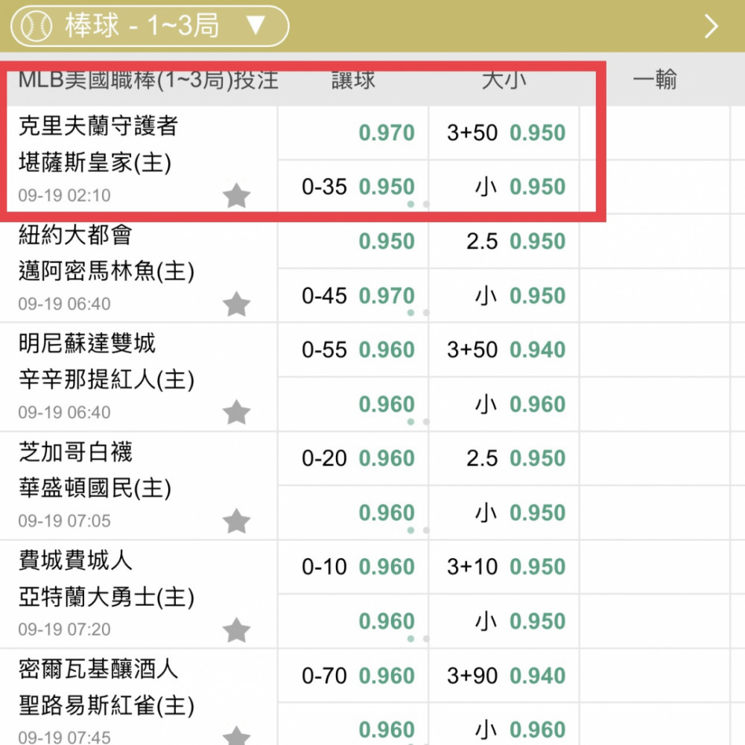Open the 堪薩斯皇家(主) team name
This screenshot has height=745, width=745.
tap(95, 162)
